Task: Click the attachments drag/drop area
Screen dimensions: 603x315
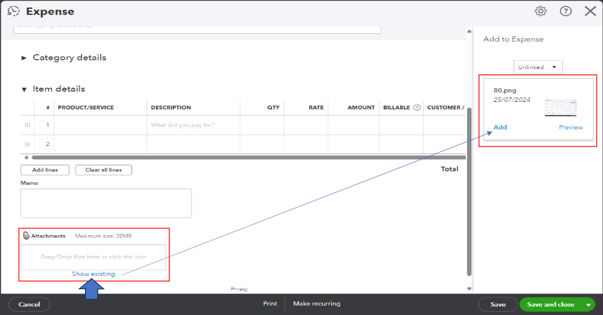Action: [x=93, y=257]
